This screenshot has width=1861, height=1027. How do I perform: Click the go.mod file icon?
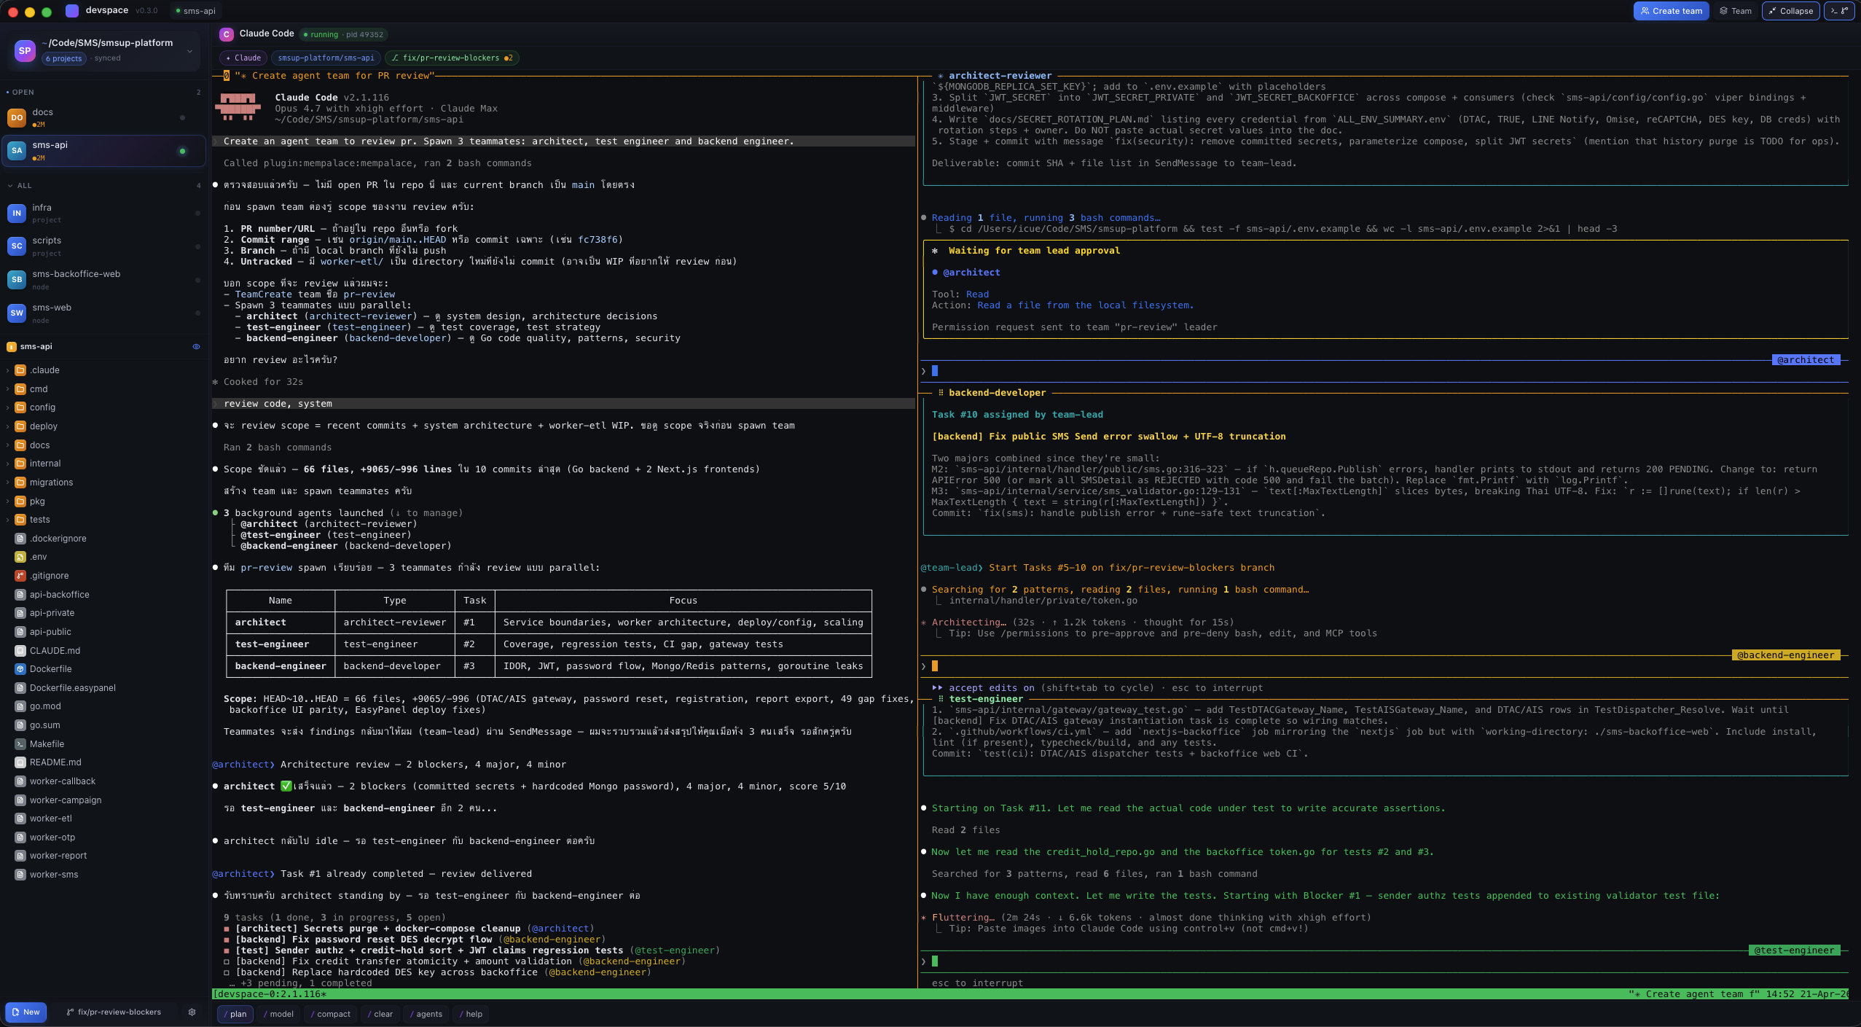click(x=20, y=706)
